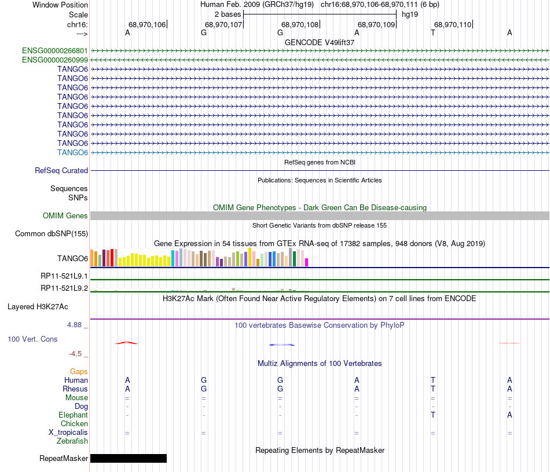Click the -4.5 PhyloP scale minimum value

coord(75,354)
